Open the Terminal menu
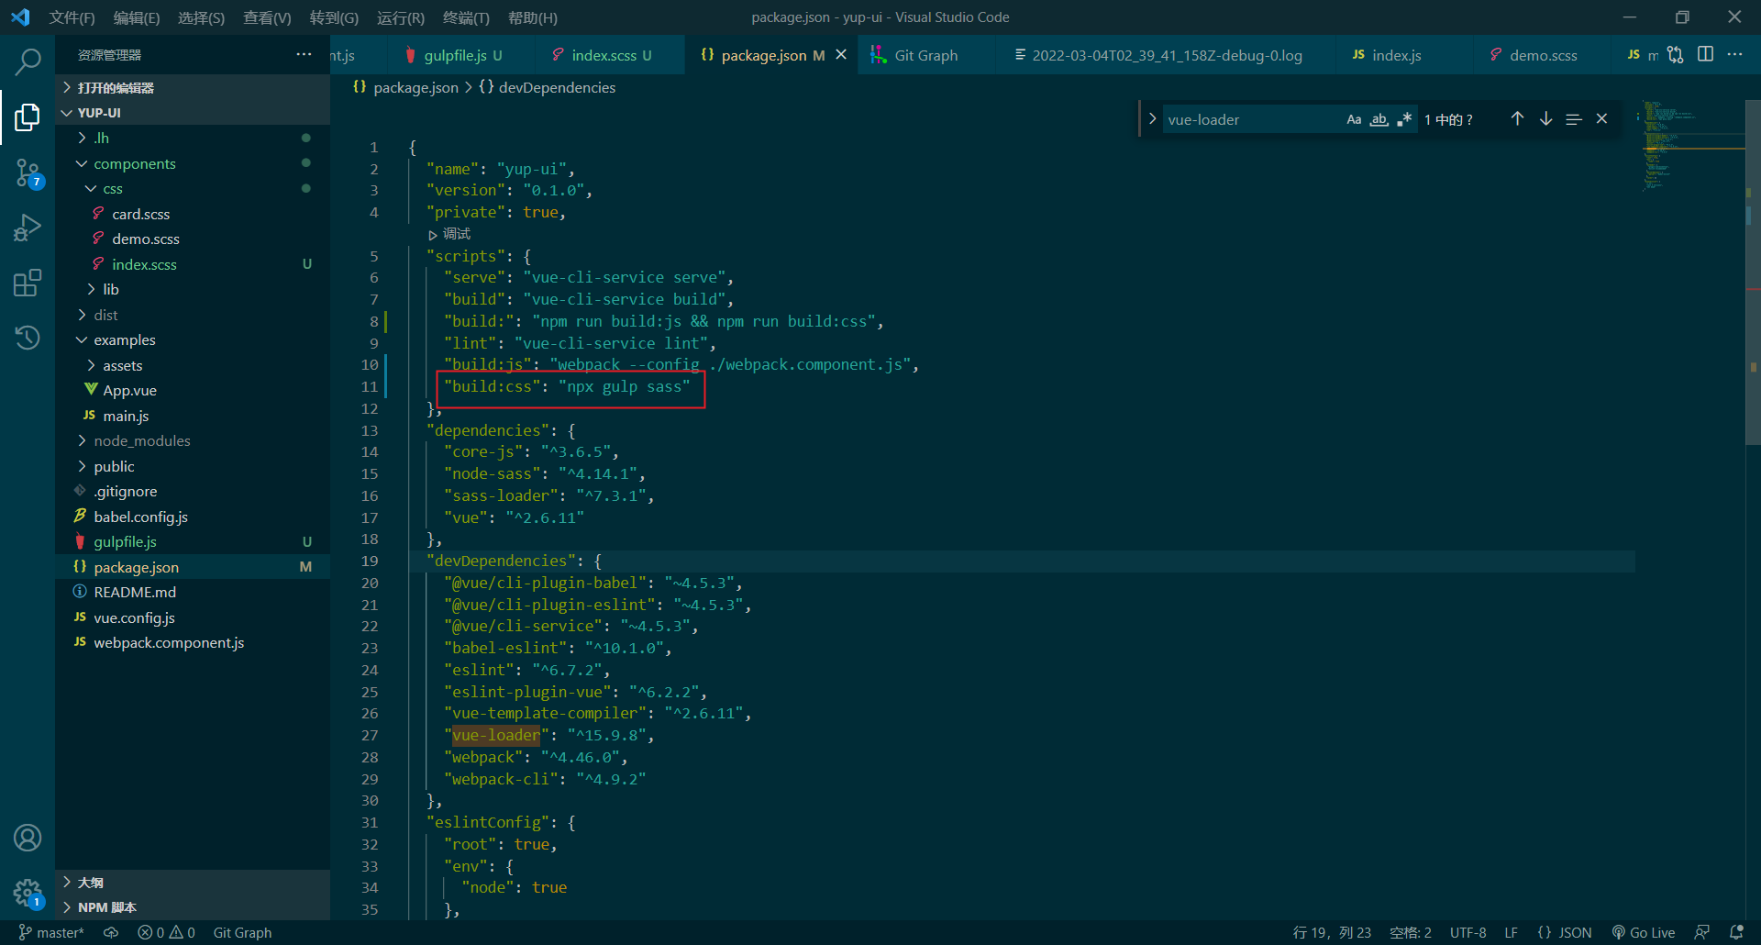 [x=465, y=17]
